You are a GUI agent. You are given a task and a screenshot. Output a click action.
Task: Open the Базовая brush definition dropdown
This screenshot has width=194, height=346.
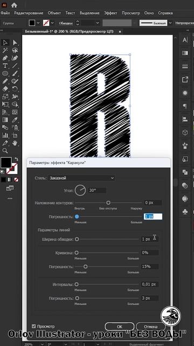(x=171, y=23)
